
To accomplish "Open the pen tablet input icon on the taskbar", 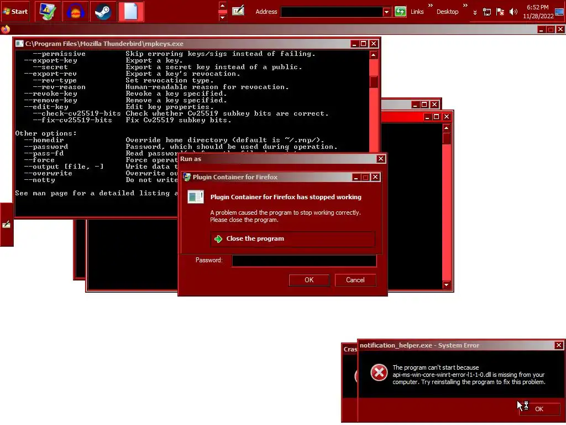I will coord(238,11).
